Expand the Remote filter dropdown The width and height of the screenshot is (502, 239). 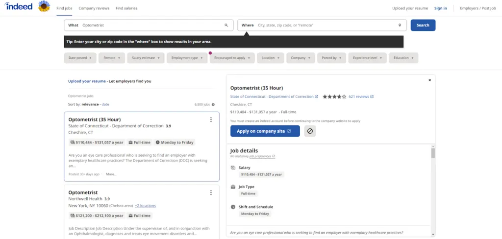[x=112, y=58]
